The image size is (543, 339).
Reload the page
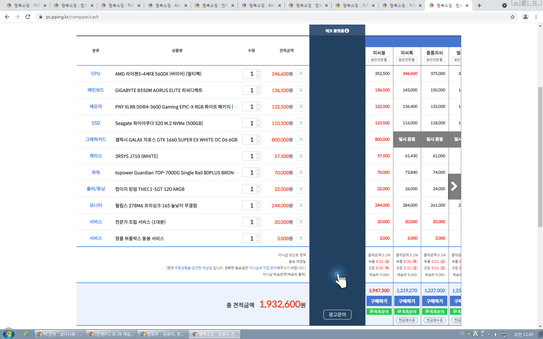point(28,17)
